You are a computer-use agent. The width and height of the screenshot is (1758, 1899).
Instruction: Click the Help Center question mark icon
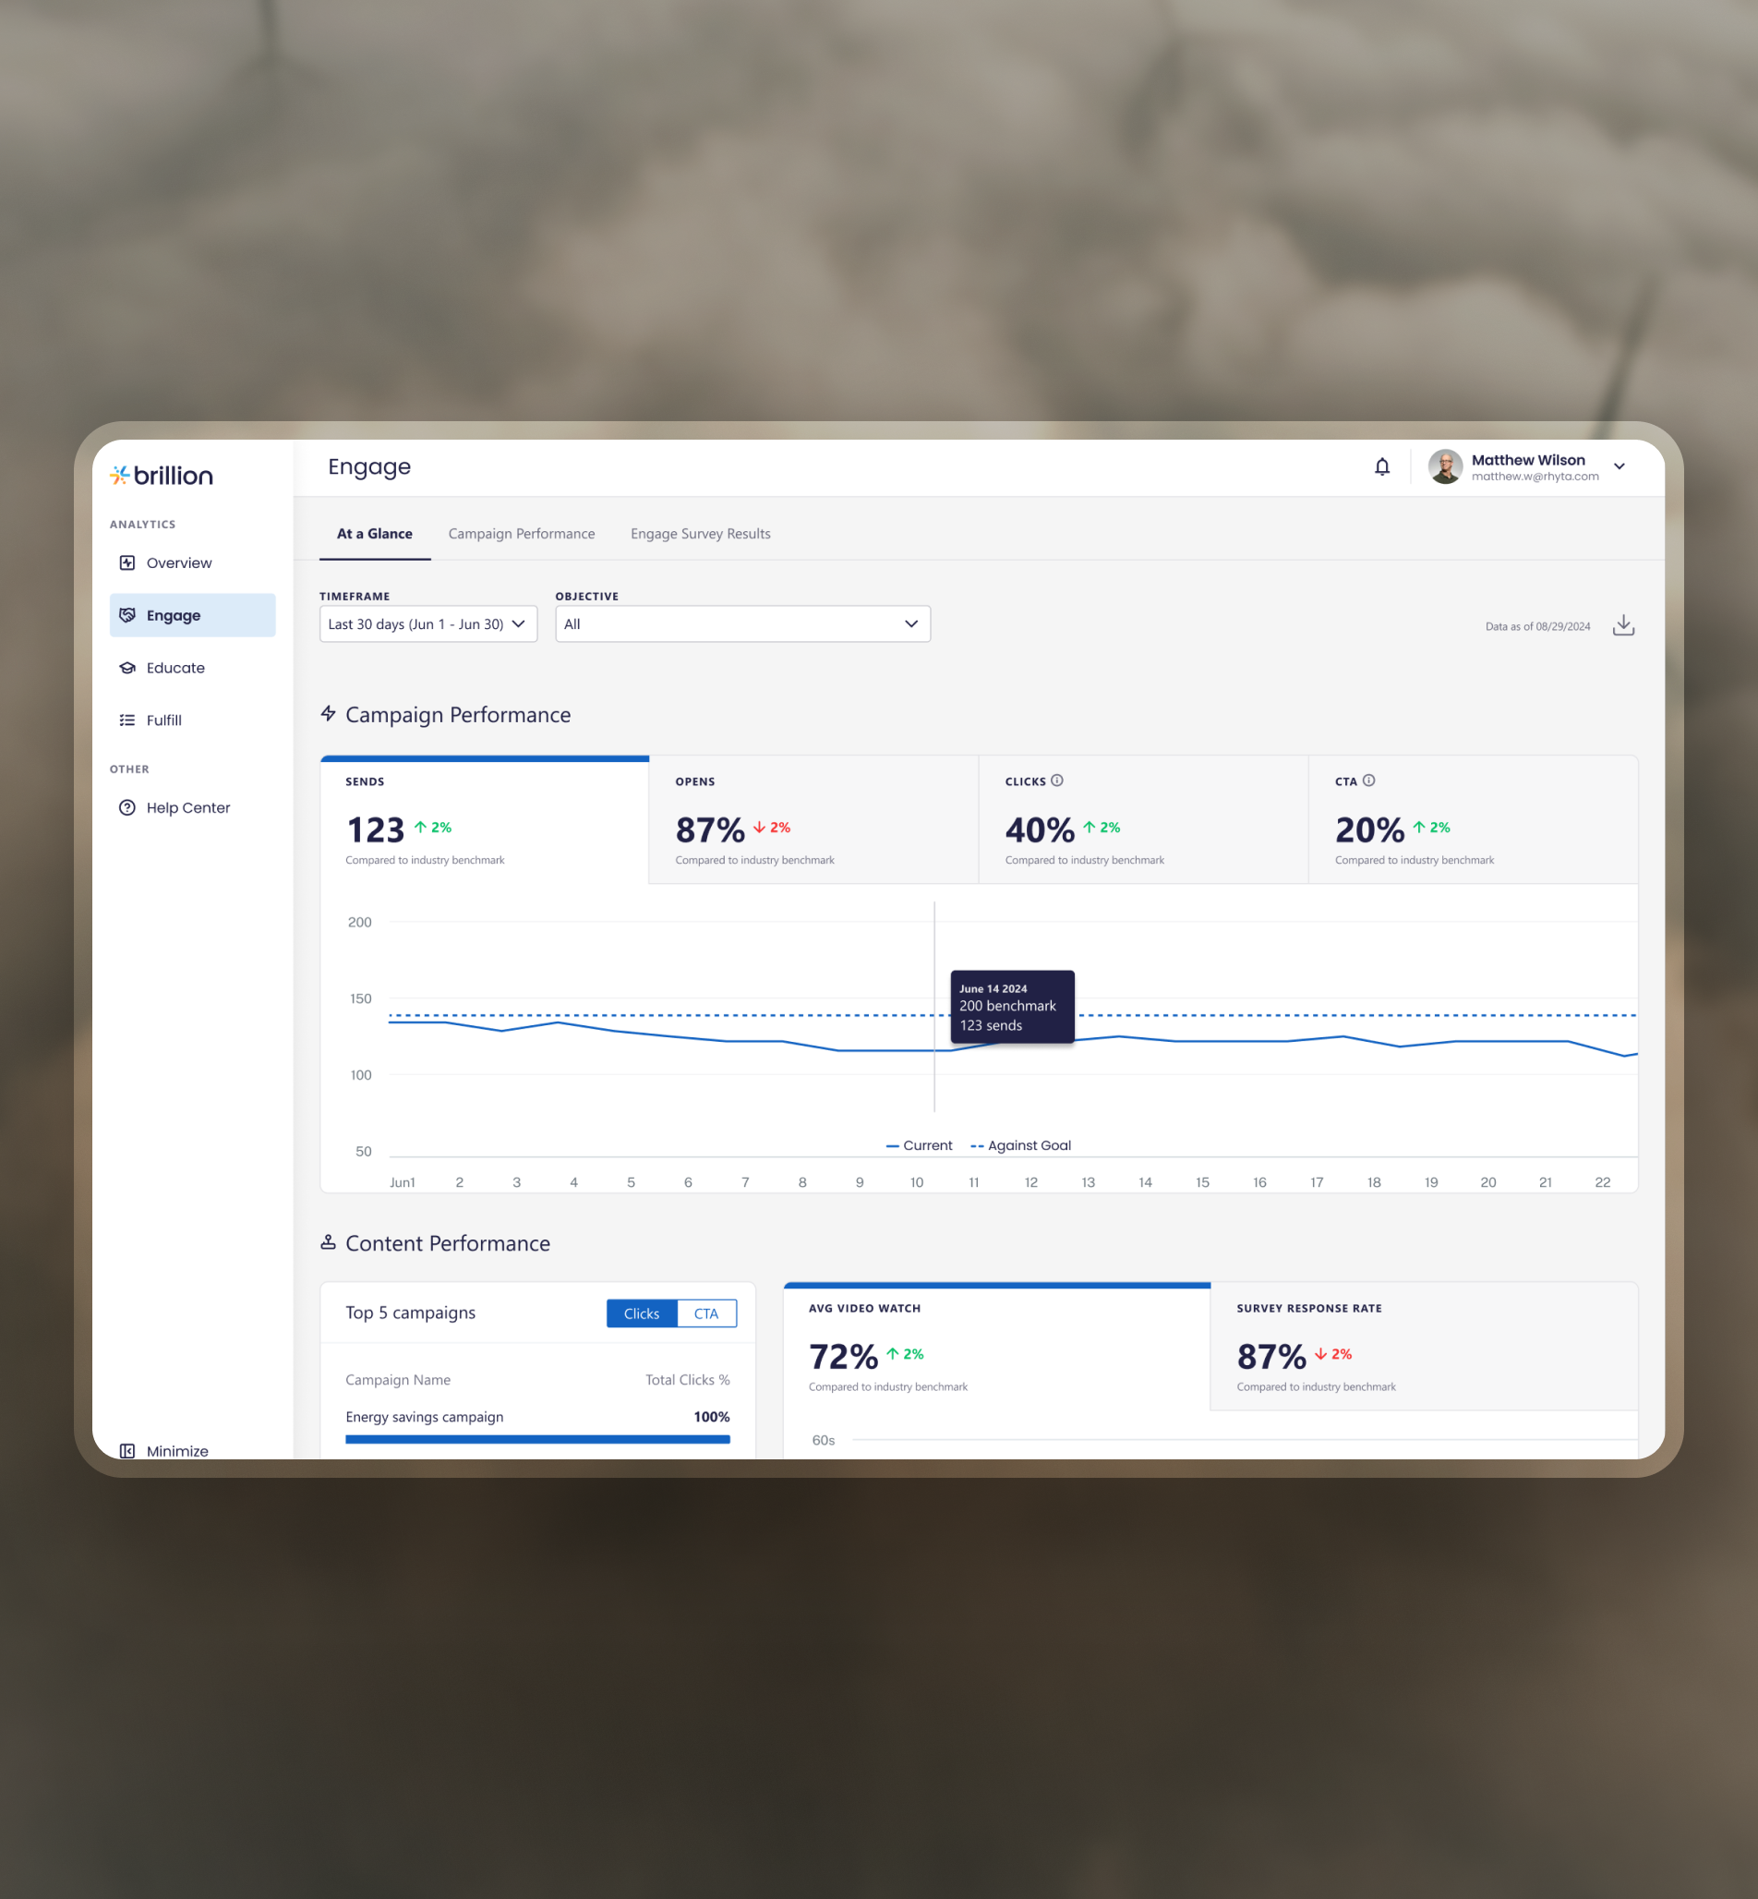[127, 808]
